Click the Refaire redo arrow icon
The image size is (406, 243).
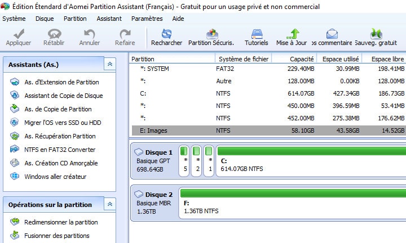(x=125, y=34)
